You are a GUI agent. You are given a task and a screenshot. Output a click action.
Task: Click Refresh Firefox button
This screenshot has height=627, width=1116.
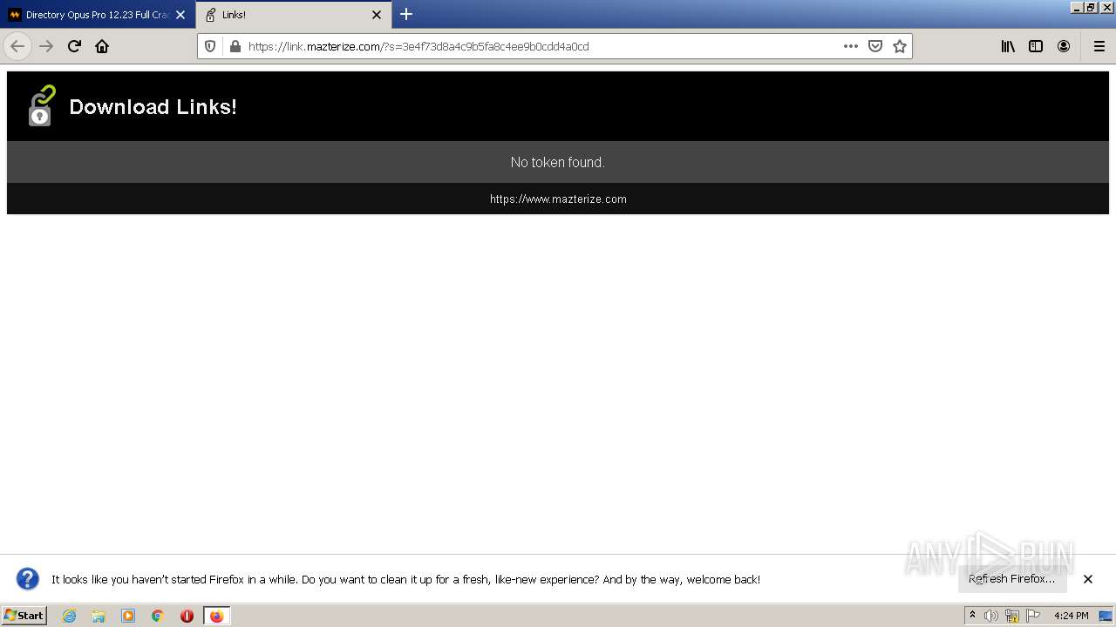[1011, 578]
